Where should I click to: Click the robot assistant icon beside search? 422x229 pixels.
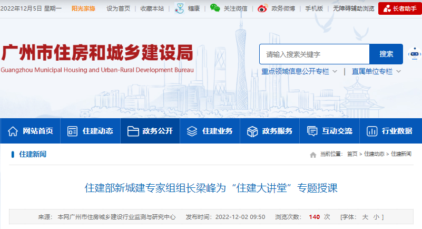click(414, 54)
